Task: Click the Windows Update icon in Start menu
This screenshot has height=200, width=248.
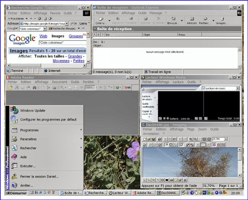Action: point(15,110)
